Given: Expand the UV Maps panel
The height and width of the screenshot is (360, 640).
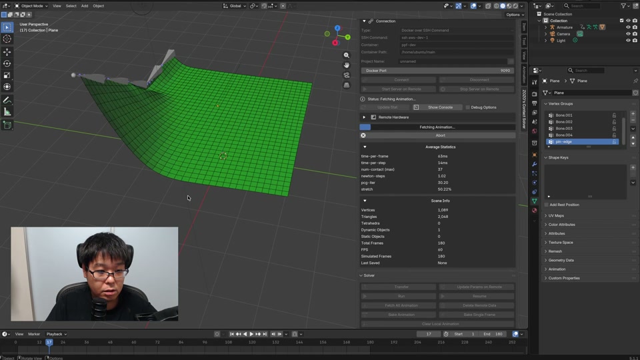Looking at the screenshot, I should click(x=546, y=215).
